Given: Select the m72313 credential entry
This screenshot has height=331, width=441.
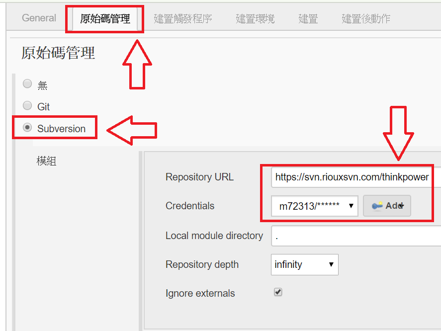Looking at the screenshot, I should (313, 205).
